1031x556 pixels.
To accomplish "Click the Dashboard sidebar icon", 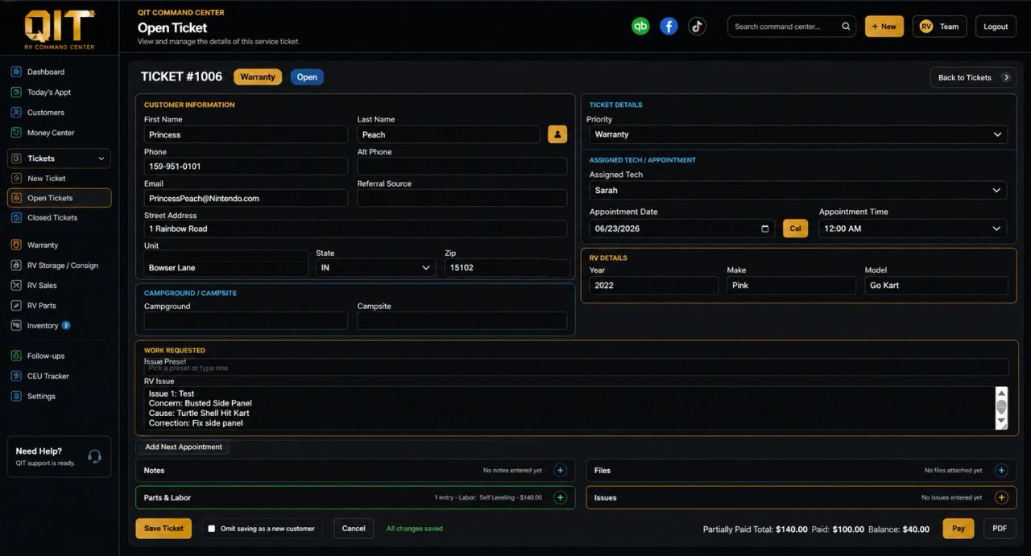I will tap(16, 72).
